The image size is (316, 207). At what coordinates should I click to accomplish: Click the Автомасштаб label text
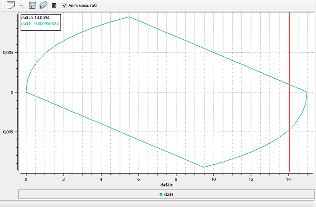click(x=82, y=5)
